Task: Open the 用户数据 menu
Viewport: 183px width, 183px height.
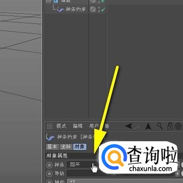Action: point(99,126)
